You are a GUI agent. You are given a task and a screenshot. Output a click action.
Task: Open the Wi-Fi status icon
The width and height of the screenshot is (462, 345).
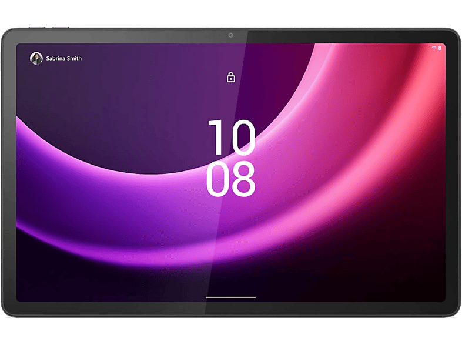[x=434, y=48]
